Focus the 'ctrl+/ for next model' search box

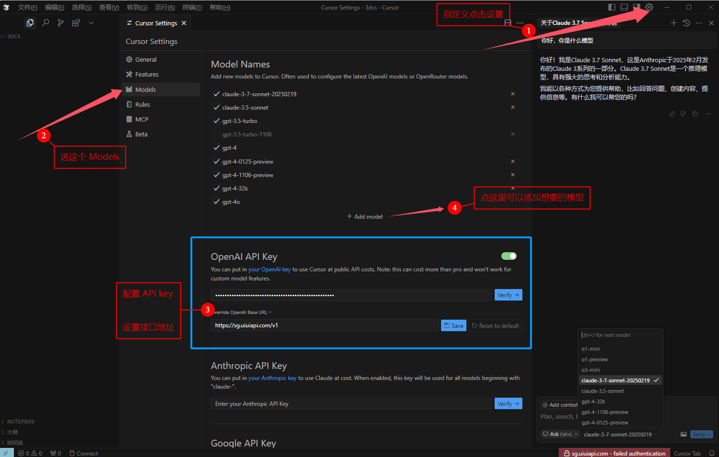coord(620,335)
